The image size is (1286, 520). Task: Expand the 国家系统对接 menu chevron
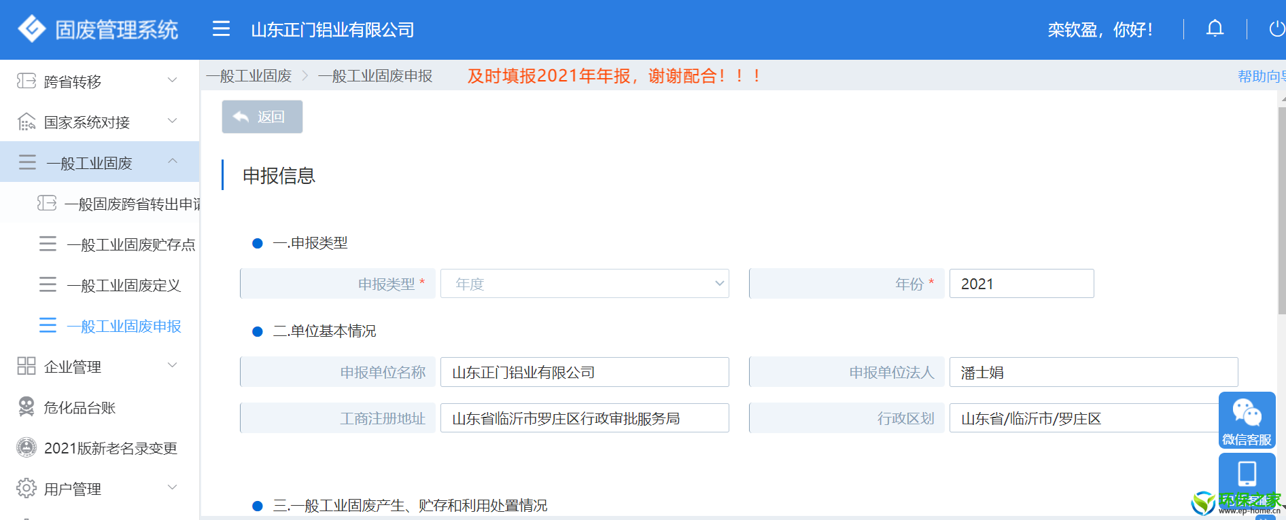click(173, 121)
